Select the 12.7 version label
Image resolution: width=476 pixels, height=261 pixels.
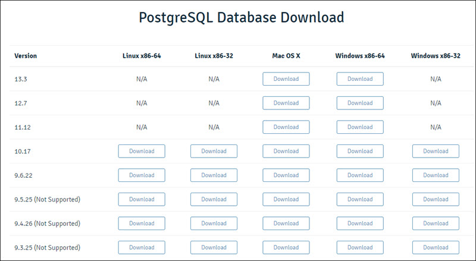(x=21, y=103)
